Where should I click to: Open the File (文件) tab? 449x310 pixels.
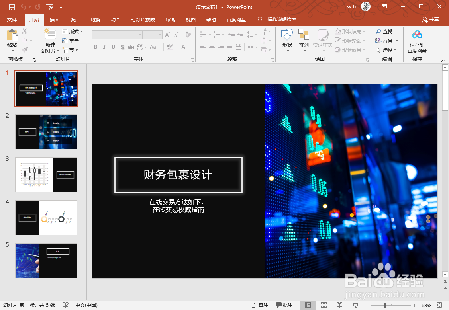click(12, 20)
